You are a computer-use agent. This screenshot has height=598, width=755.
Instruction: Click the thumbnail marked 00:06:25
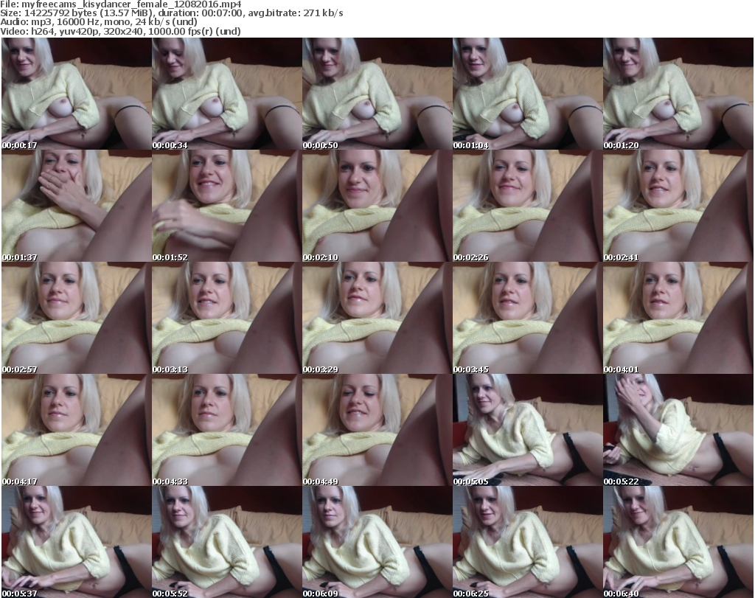point(527,542)
